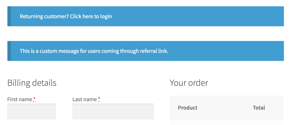Click the "Billing details" heading
The height and width of the screenshot is (125, 292).
[x=32, y=83]
